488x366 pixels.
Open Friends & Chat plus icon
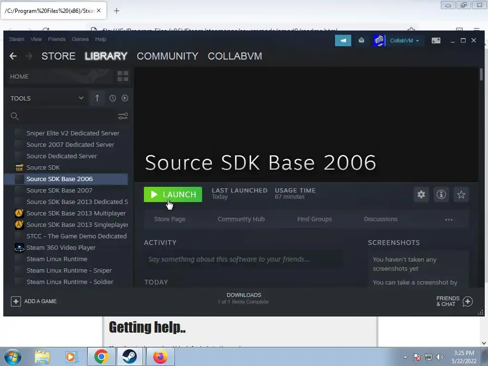[x=468, y=301]
